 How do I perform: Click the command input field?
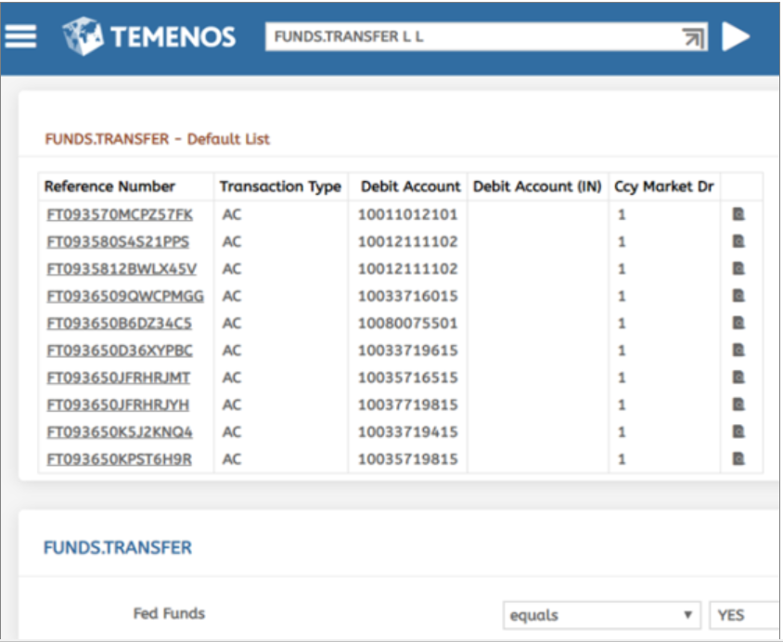(471, 37)
